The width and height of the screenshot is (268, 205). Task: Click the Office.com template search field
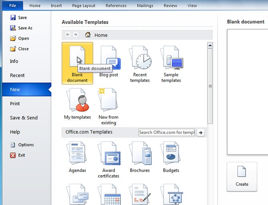coord(167,133)
